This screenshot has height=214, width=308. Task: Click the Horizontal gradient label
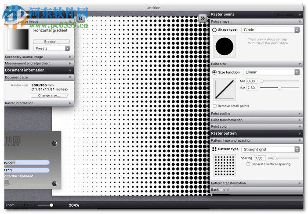click(x=50, y=30)
